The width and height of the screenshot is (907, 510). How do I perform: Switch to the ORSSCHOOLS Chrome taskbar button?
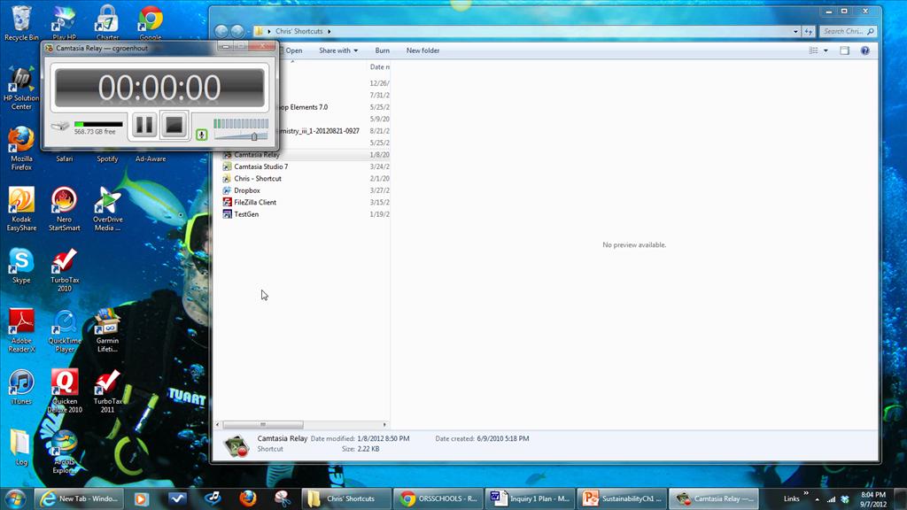(438, 498)
